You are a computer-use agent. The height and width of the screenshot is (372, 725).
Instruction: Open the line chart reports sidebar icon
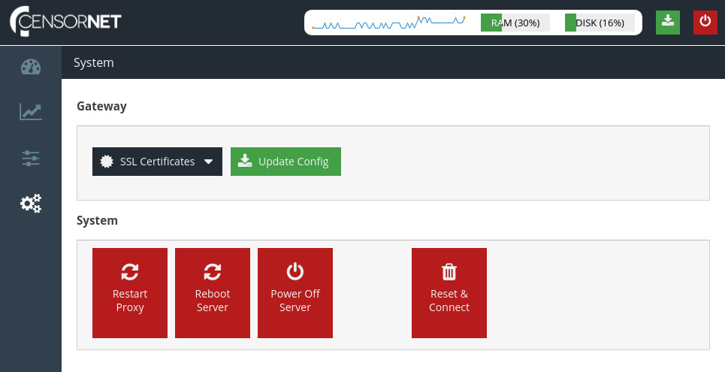pyautogui.click(x=31, y=112)
